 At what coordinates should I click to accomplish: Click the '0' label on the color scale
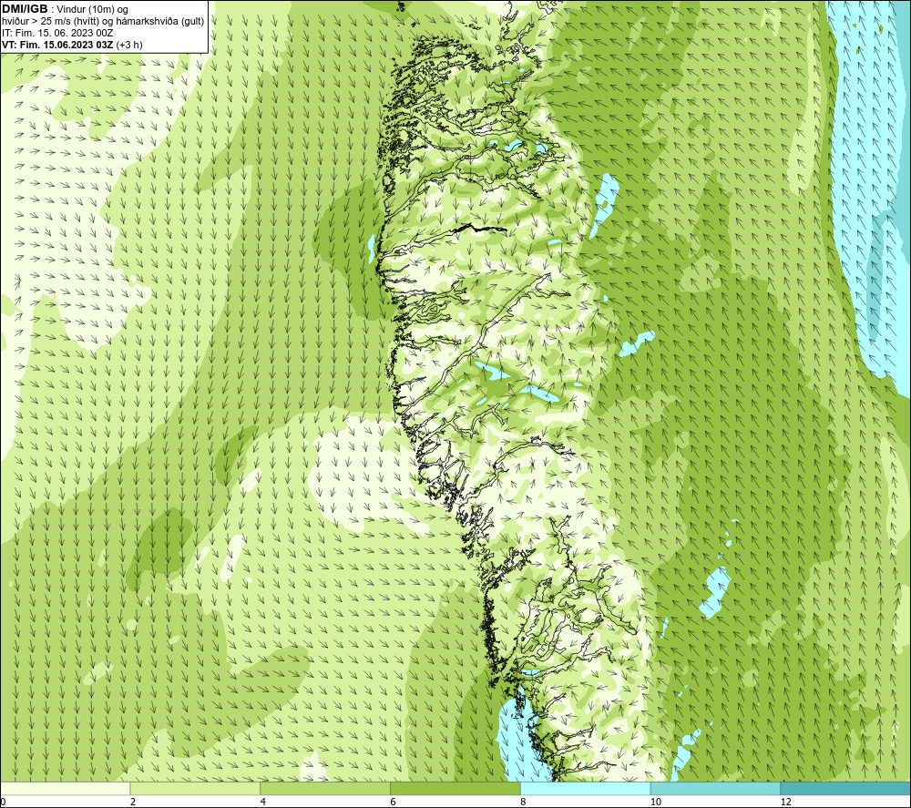3,802
